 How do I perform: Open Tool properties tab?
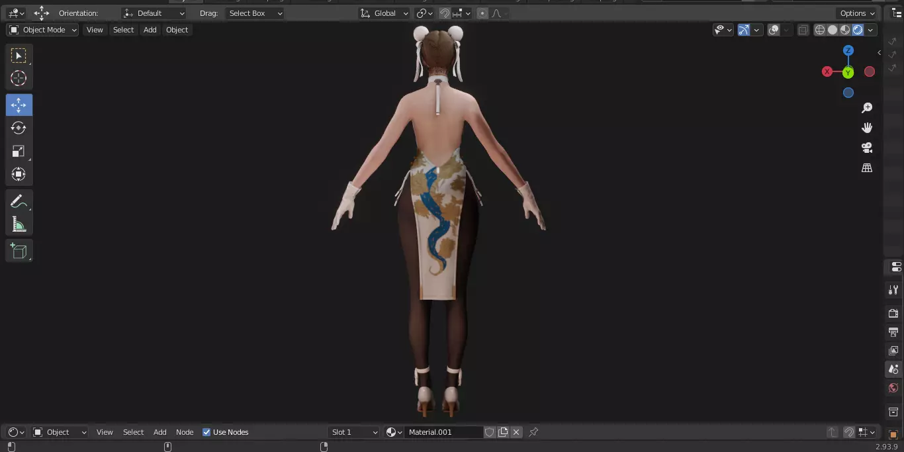[893, 290]
